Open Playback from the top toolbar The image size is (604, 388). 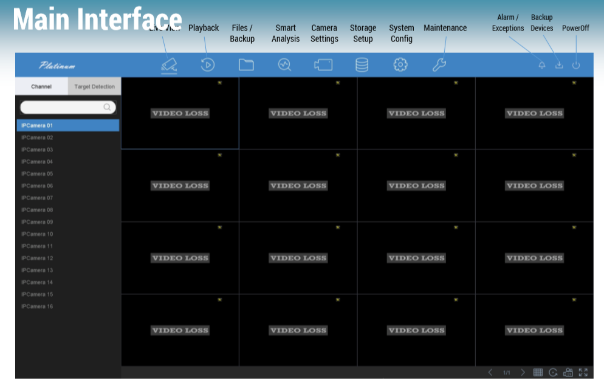pos(208,64)
